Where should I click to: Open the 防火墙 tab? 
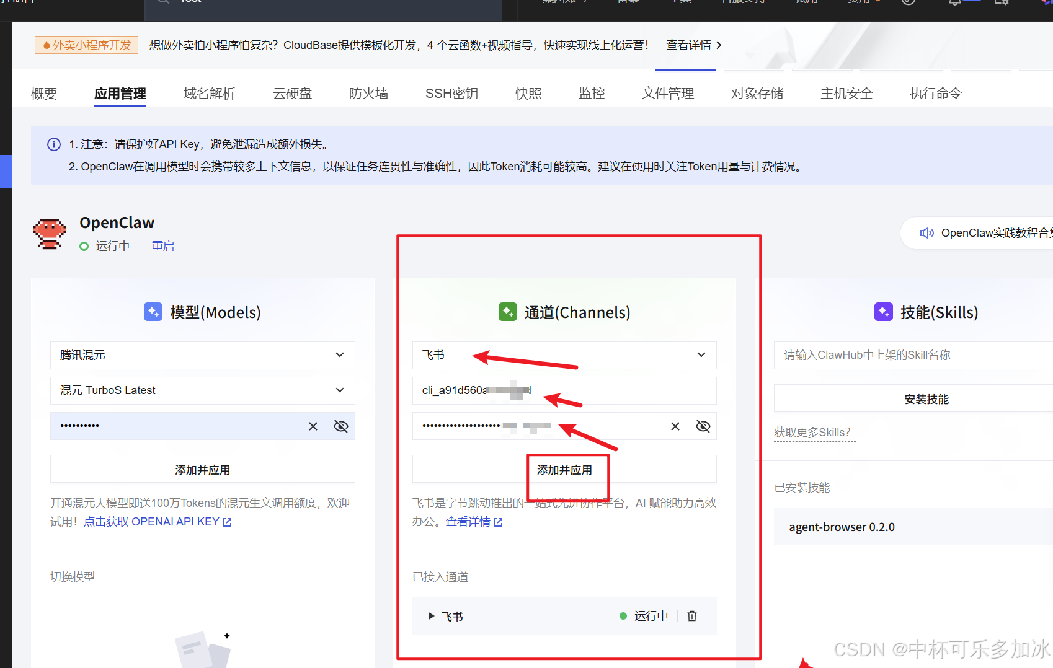pos(369,94)
